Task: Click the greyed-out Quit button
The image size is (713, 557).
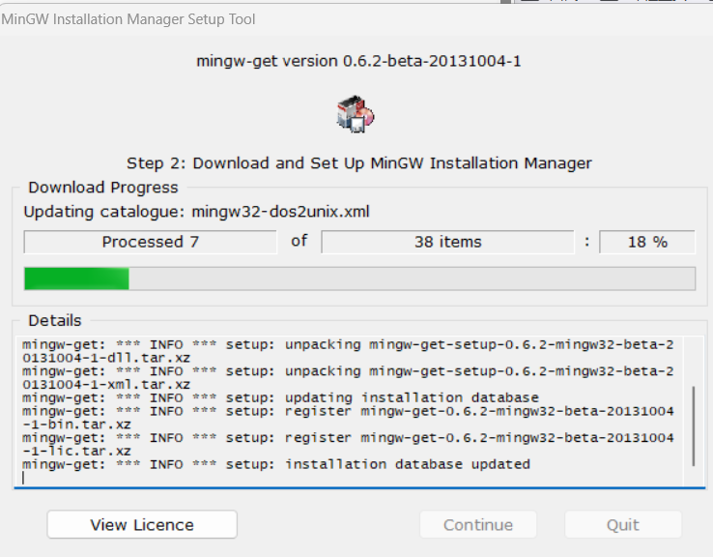Action: (623, 525)
